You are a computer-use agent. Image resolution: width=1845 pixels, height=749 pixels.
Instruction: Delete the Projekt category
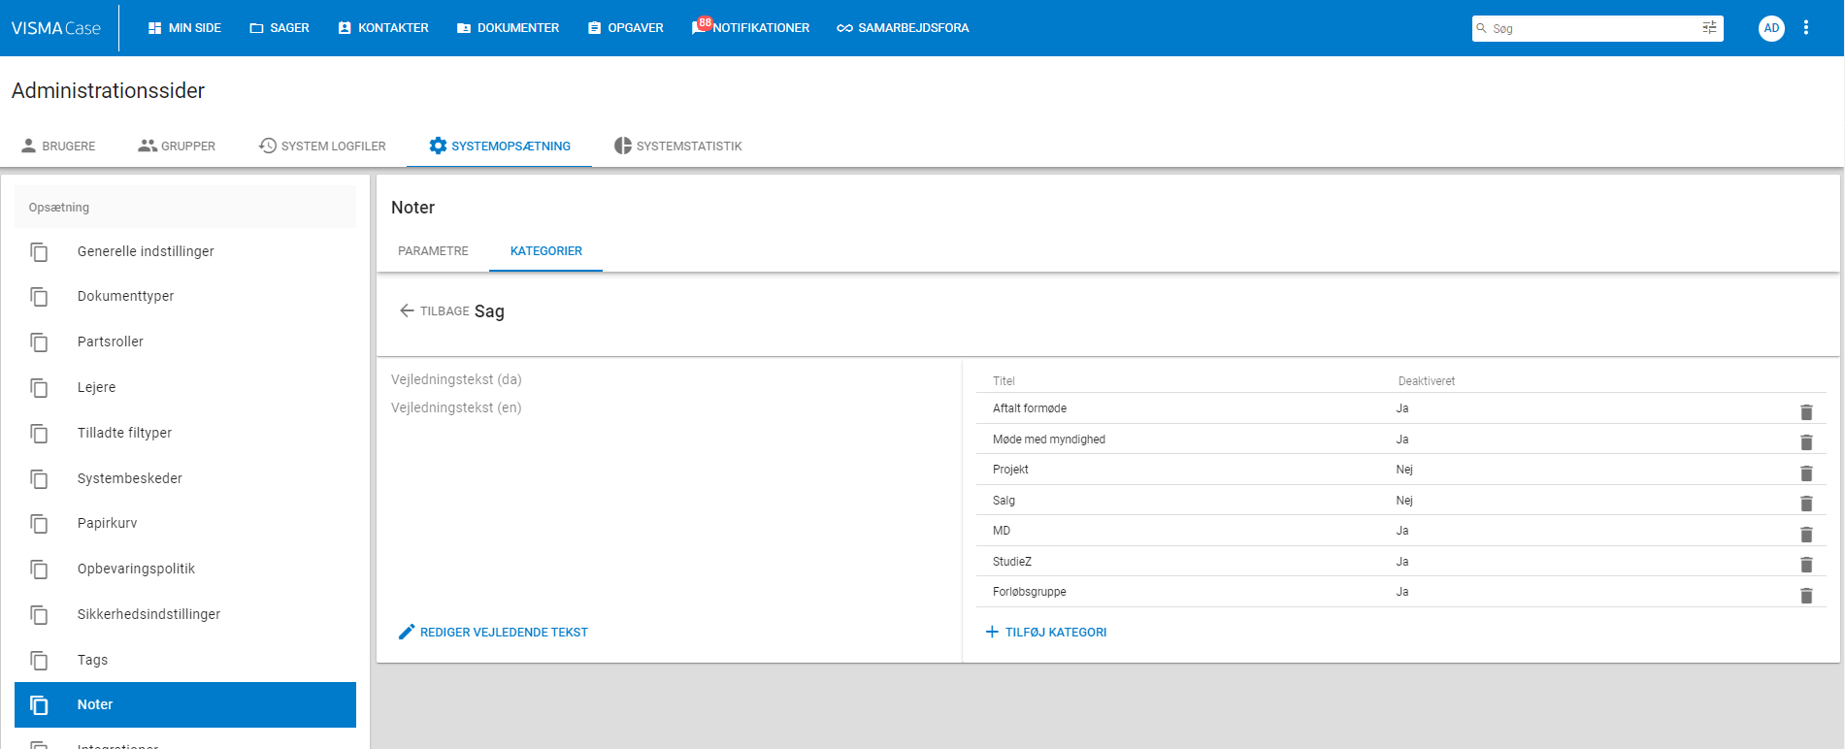click(x=1806, y=473)
